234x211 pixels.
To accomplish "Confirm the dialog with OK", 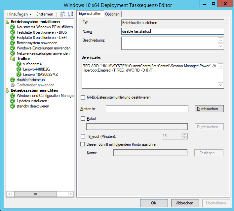I will point(154,203).
